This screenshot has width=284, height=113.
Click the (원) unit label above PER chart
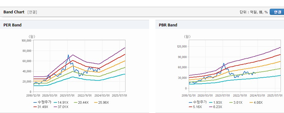[32, 37]
